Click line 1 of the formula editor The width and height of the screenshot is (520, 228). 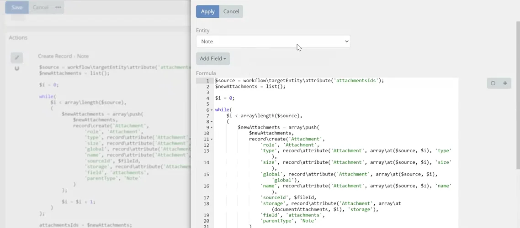(299, 80)
